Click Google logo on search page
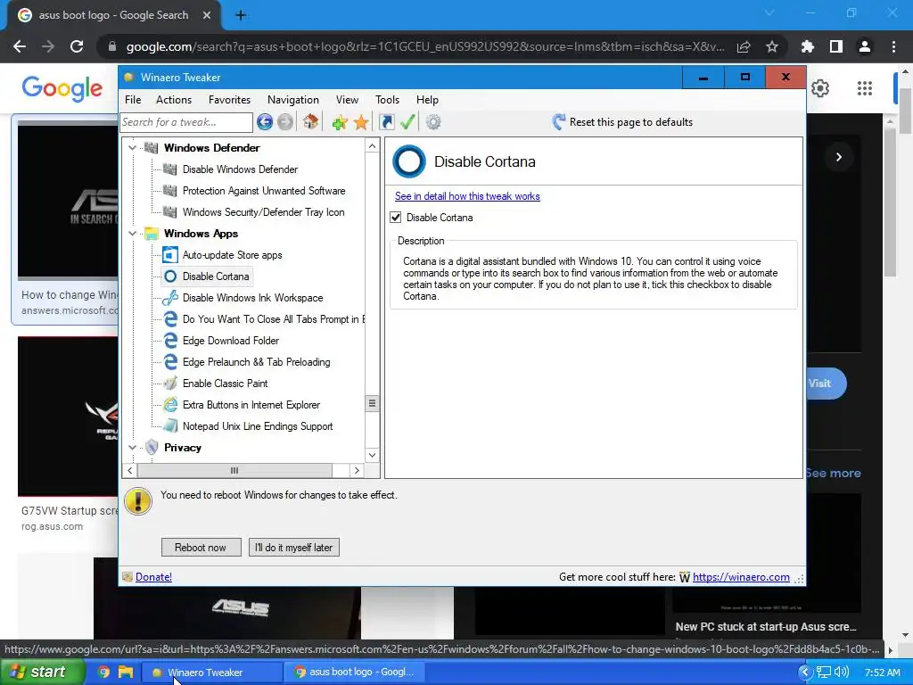The image size is (913, 685). 62,88
